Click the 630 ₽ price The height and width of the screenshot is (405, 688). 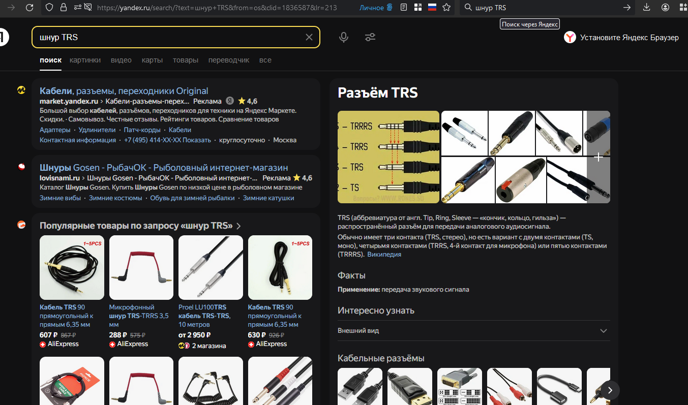pyautogui.click(x=256, y=335)
